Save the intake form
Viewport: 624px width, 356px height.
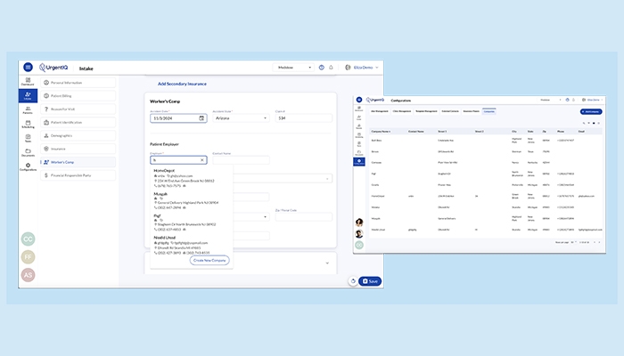coord(370,281)
